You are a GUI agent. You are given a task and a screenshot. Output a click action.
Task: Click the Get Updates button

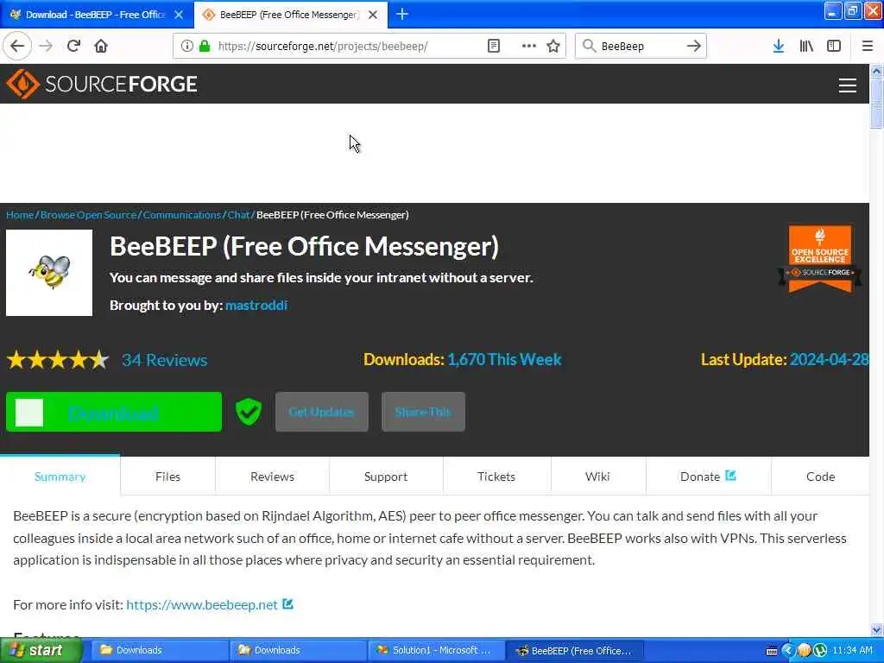point(321,412)
